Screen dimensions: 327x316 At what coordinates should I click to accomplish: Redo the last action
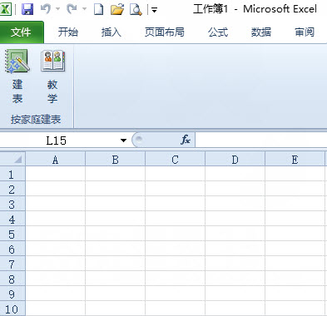pyautogui.click(x=72, y=9)
